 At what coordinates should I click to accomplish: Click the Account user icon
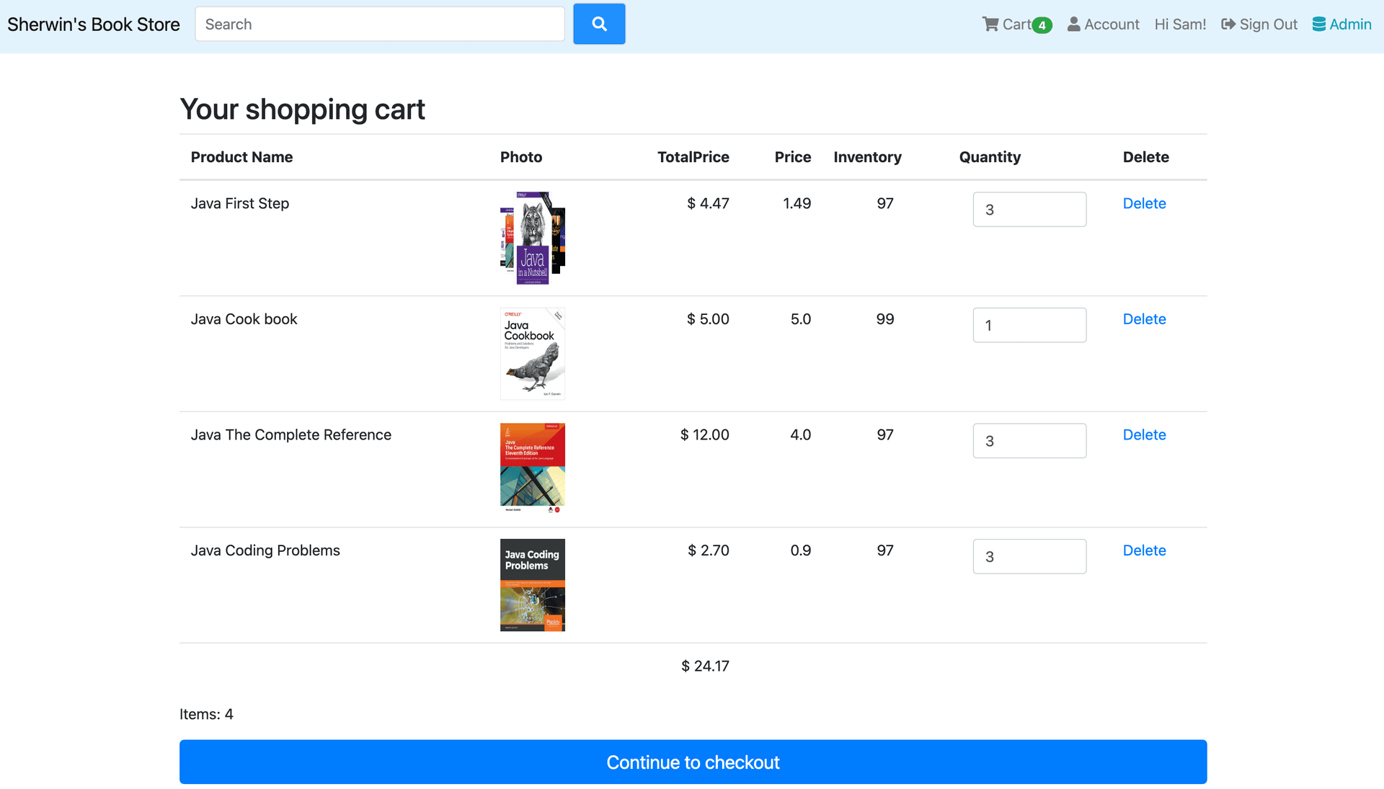pyautogui.click(x=1073, y=24)
